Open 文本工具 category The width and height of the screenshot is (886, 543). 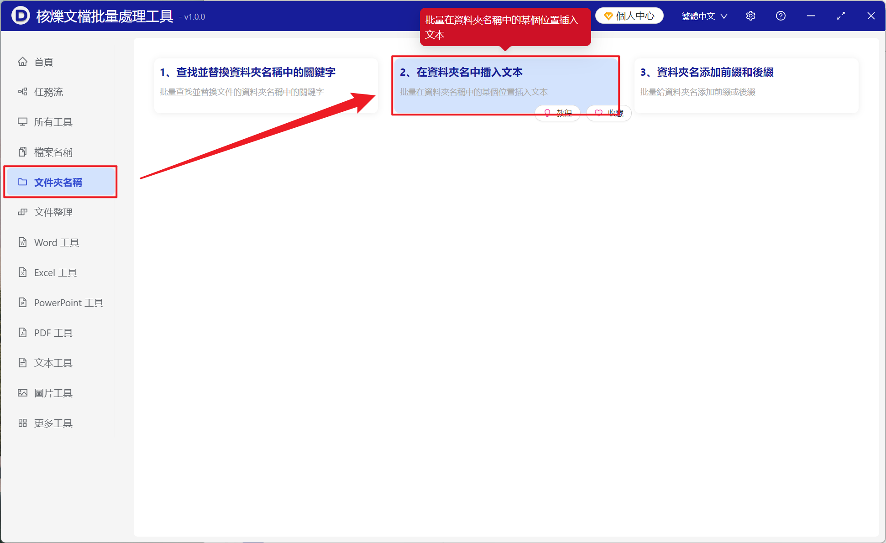pos(60,363)
